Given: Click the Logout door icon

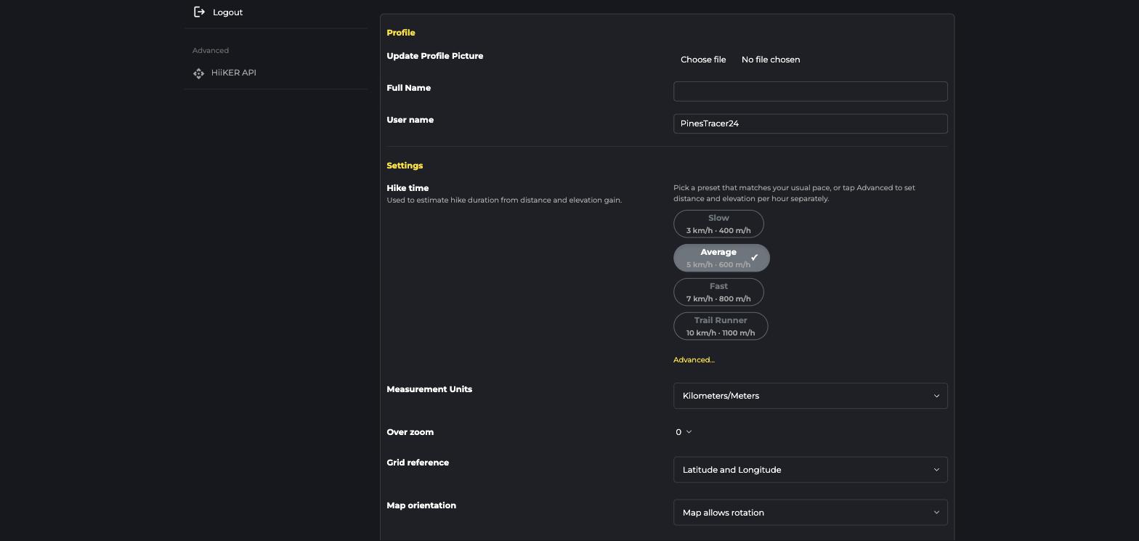Looking at the screenshot, I should point(200,12).
